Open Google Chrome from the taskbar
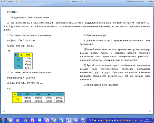Image resolution: width=154 pixels, height=123 pixels. [25, 120]
